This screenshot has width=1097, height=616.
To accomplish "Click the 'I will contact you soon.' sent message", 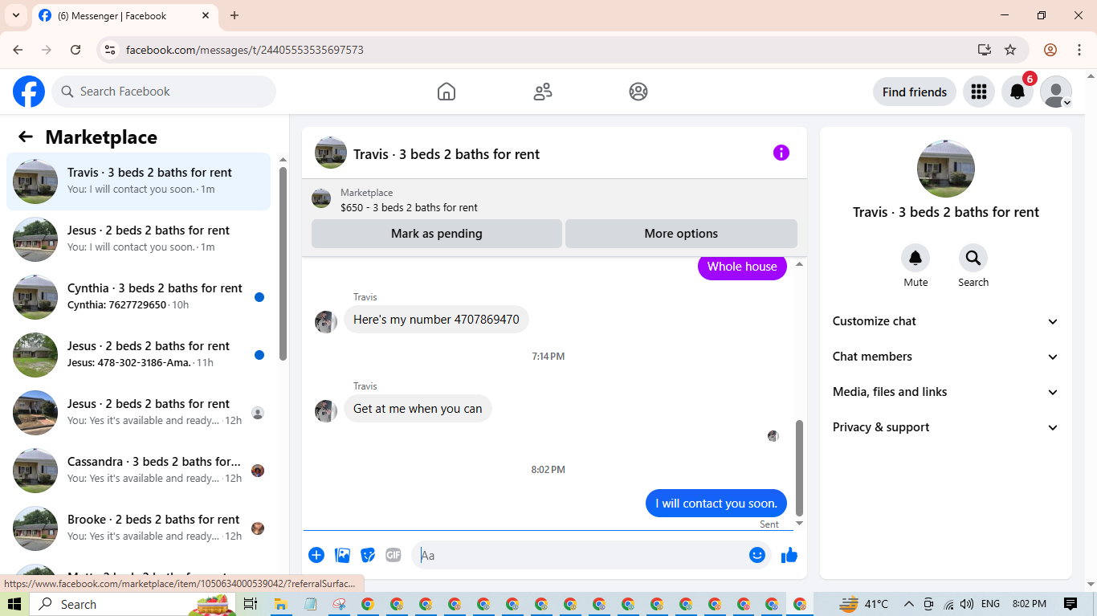I will [716, 504].
